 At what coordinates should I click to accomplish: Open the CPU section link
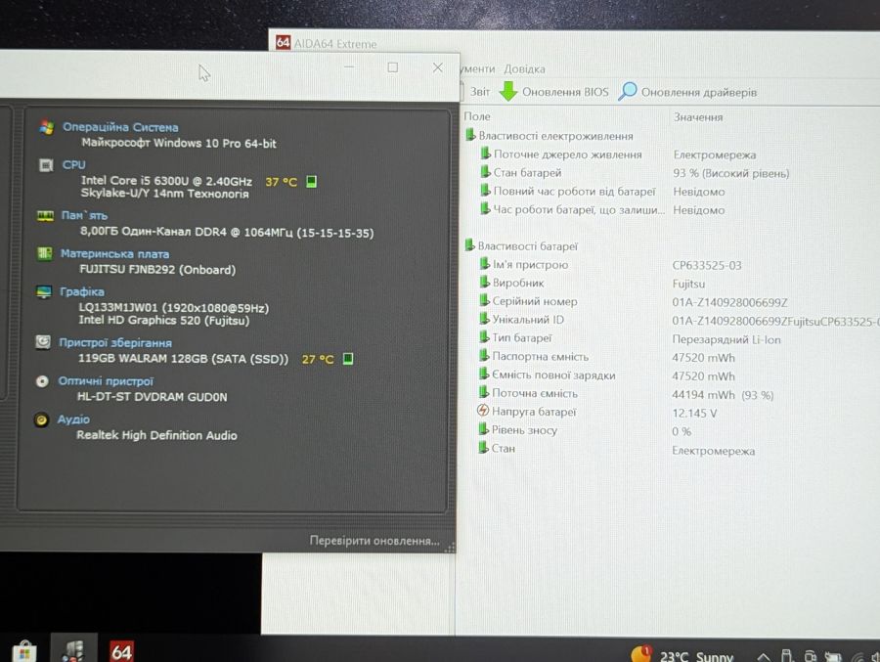click(74, 164)
